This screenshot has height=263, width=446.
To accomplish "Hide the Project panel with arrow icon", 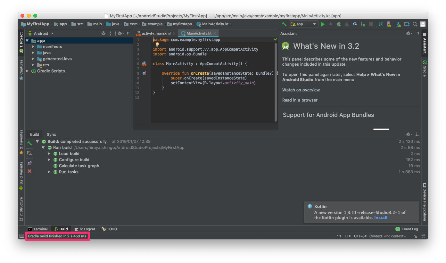I will 128,33.
